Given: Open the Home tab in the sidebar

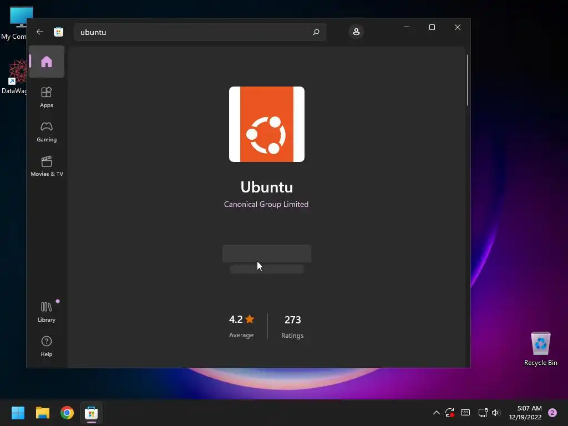Looking at the screenshot, I should (47, 62).
